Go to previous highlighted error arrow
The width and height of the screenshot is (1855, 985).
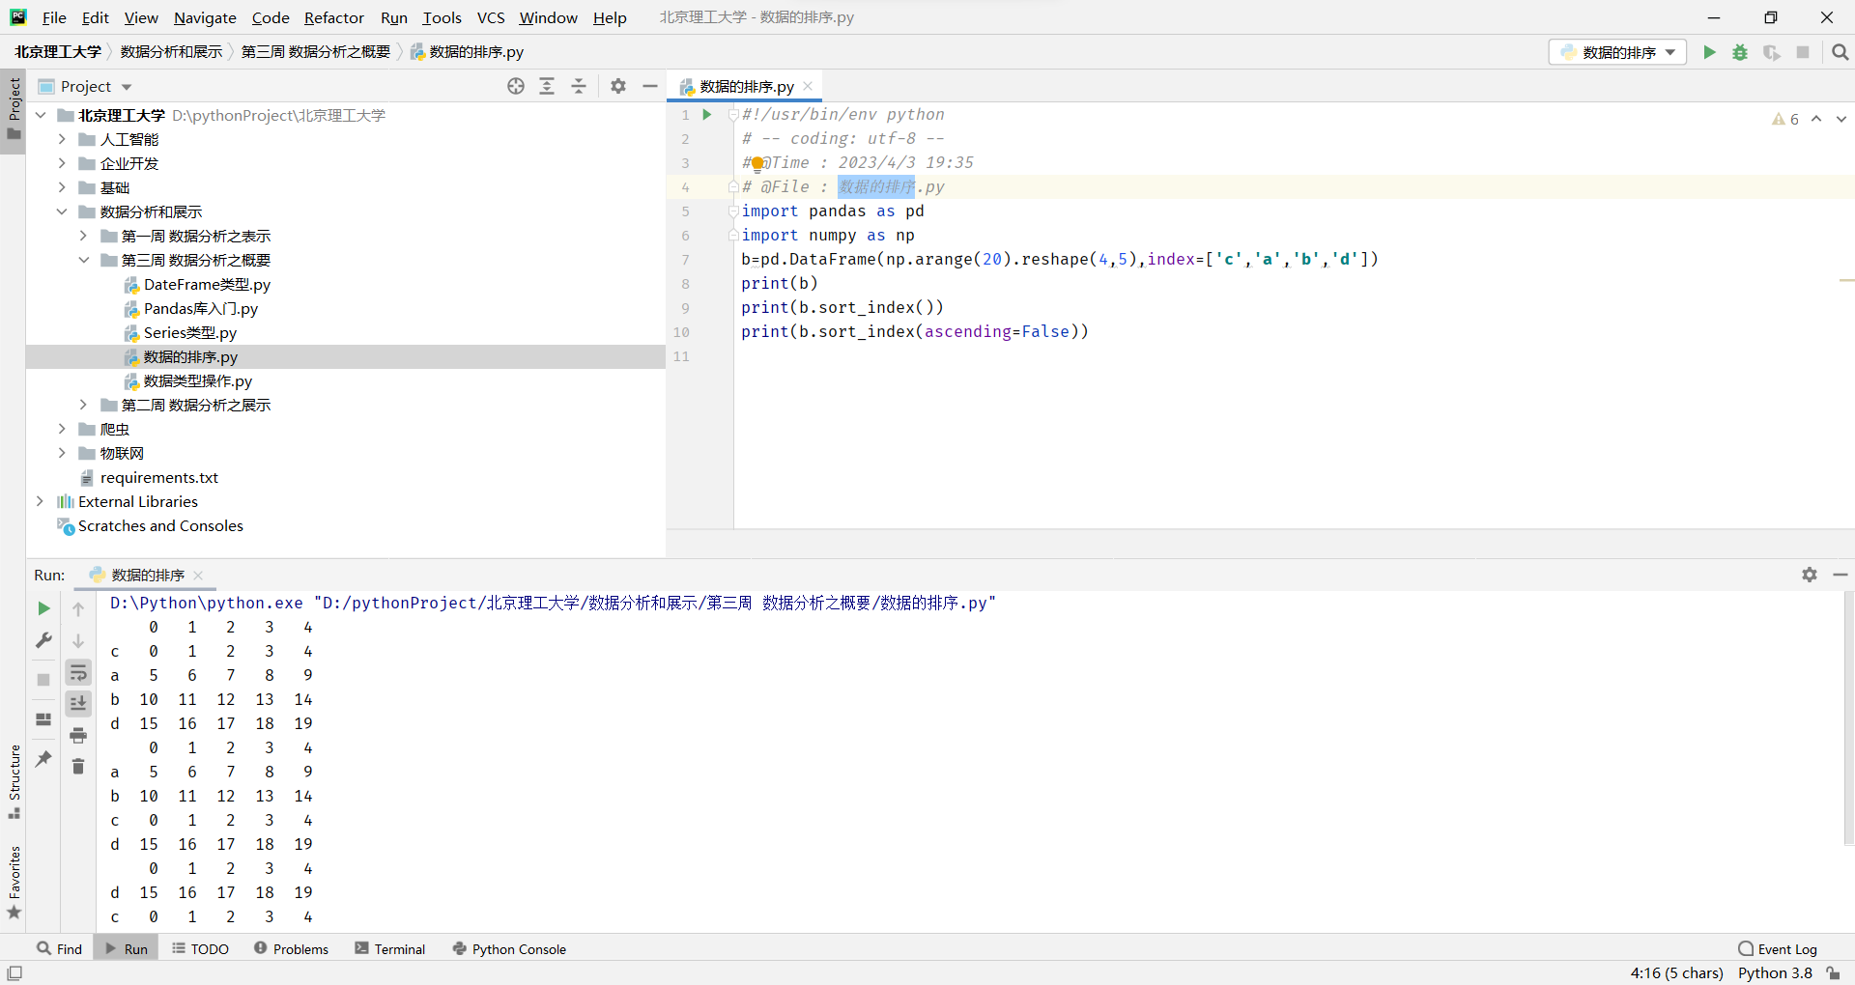(1816, 119)
